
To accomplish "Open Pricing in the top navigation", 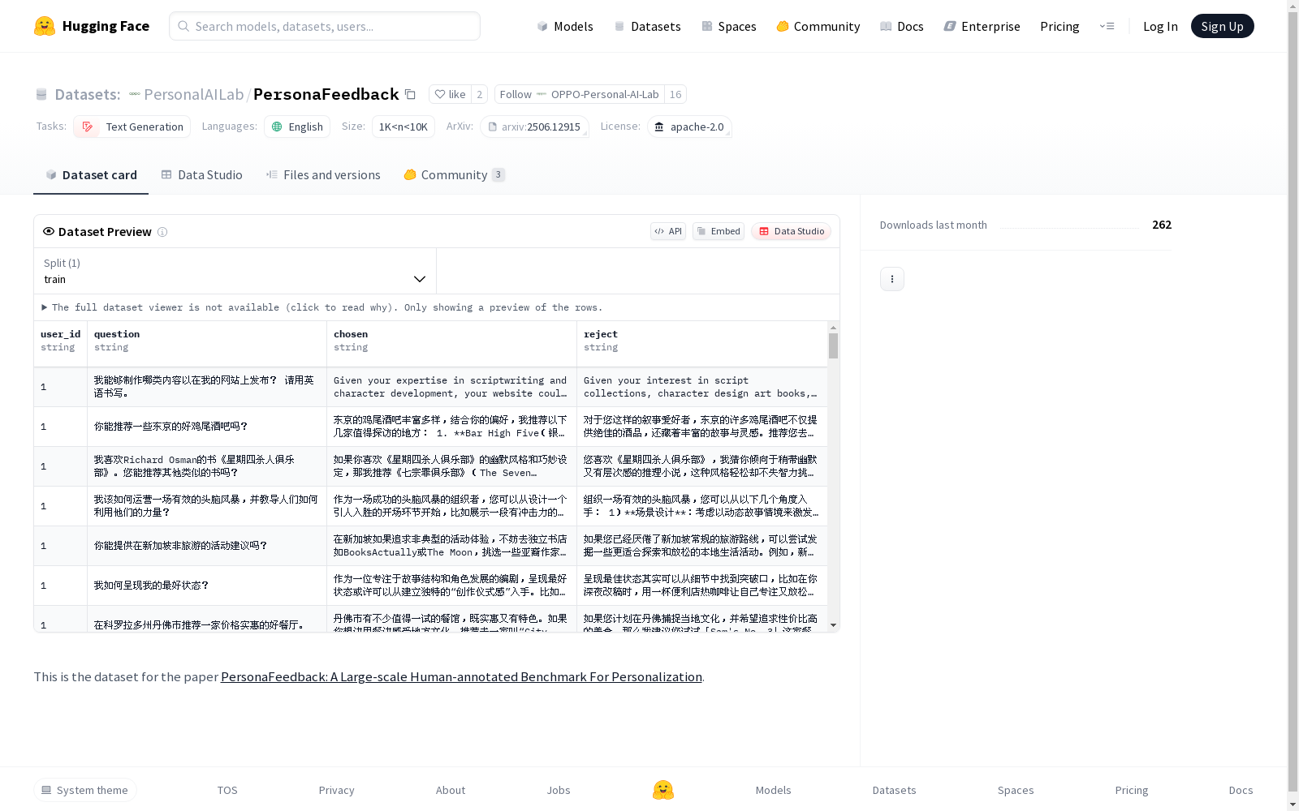I will [1059, 26].
